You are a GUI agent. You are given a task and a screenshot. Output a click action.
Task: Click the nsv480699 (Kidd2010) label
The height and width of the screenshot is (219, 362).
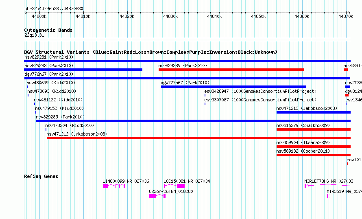(51, 83)
